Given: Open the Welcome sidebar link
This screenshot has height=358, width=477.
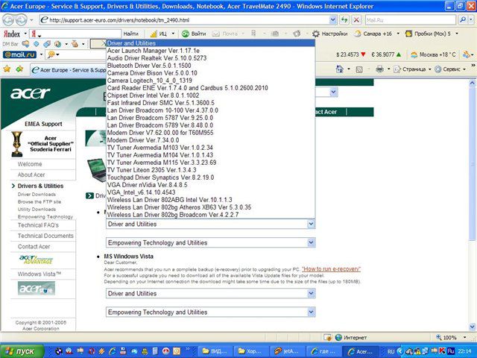Looking at the screenshot, I should [30, 164].
